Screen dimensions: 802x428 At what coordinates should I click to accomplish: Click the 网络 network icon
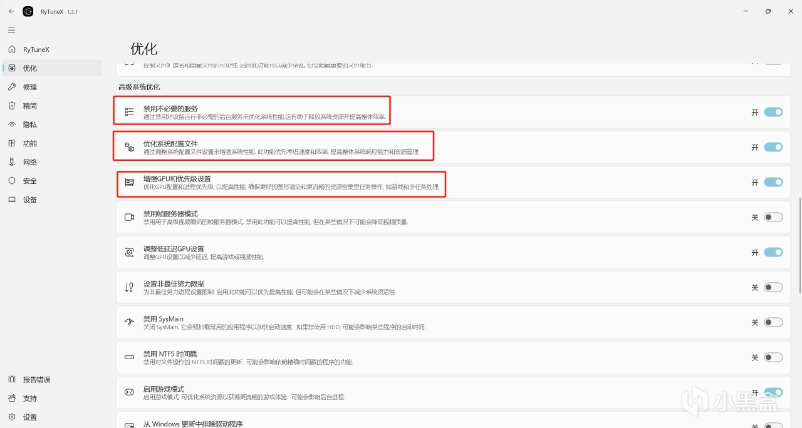point(12,162)
